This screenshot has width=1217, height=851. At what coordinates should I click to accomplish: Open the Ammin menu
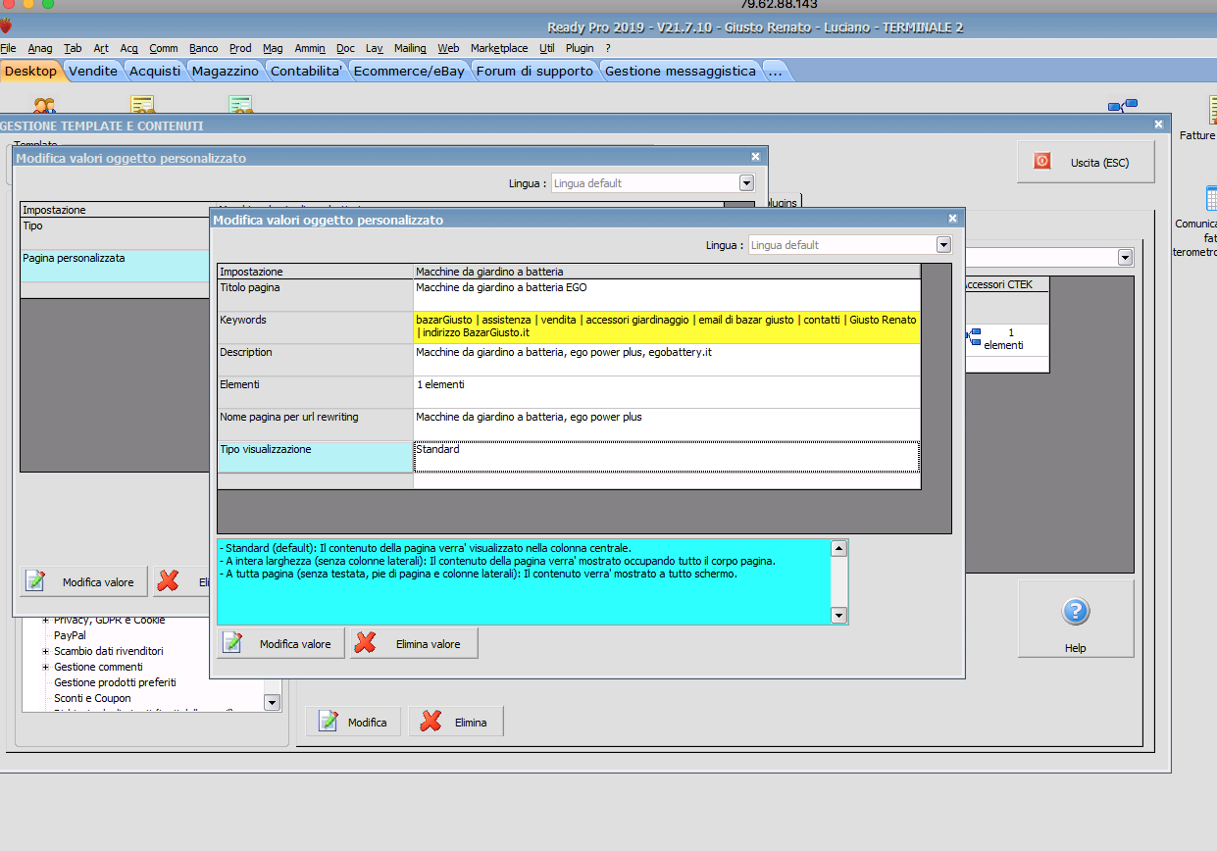pos(310,48)
